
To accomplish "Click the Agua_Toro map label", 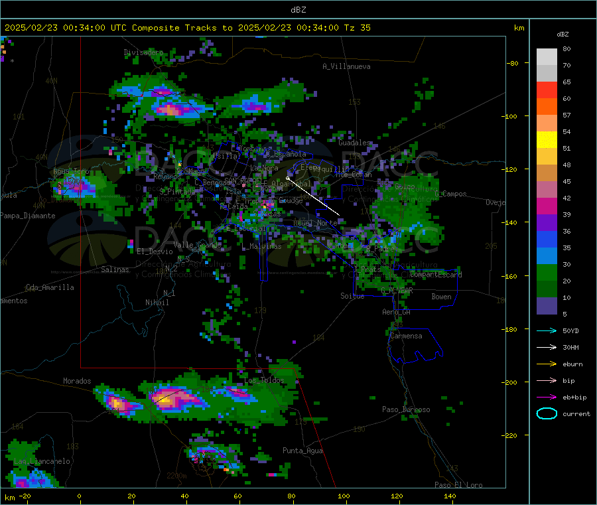I will coord(71,171).
